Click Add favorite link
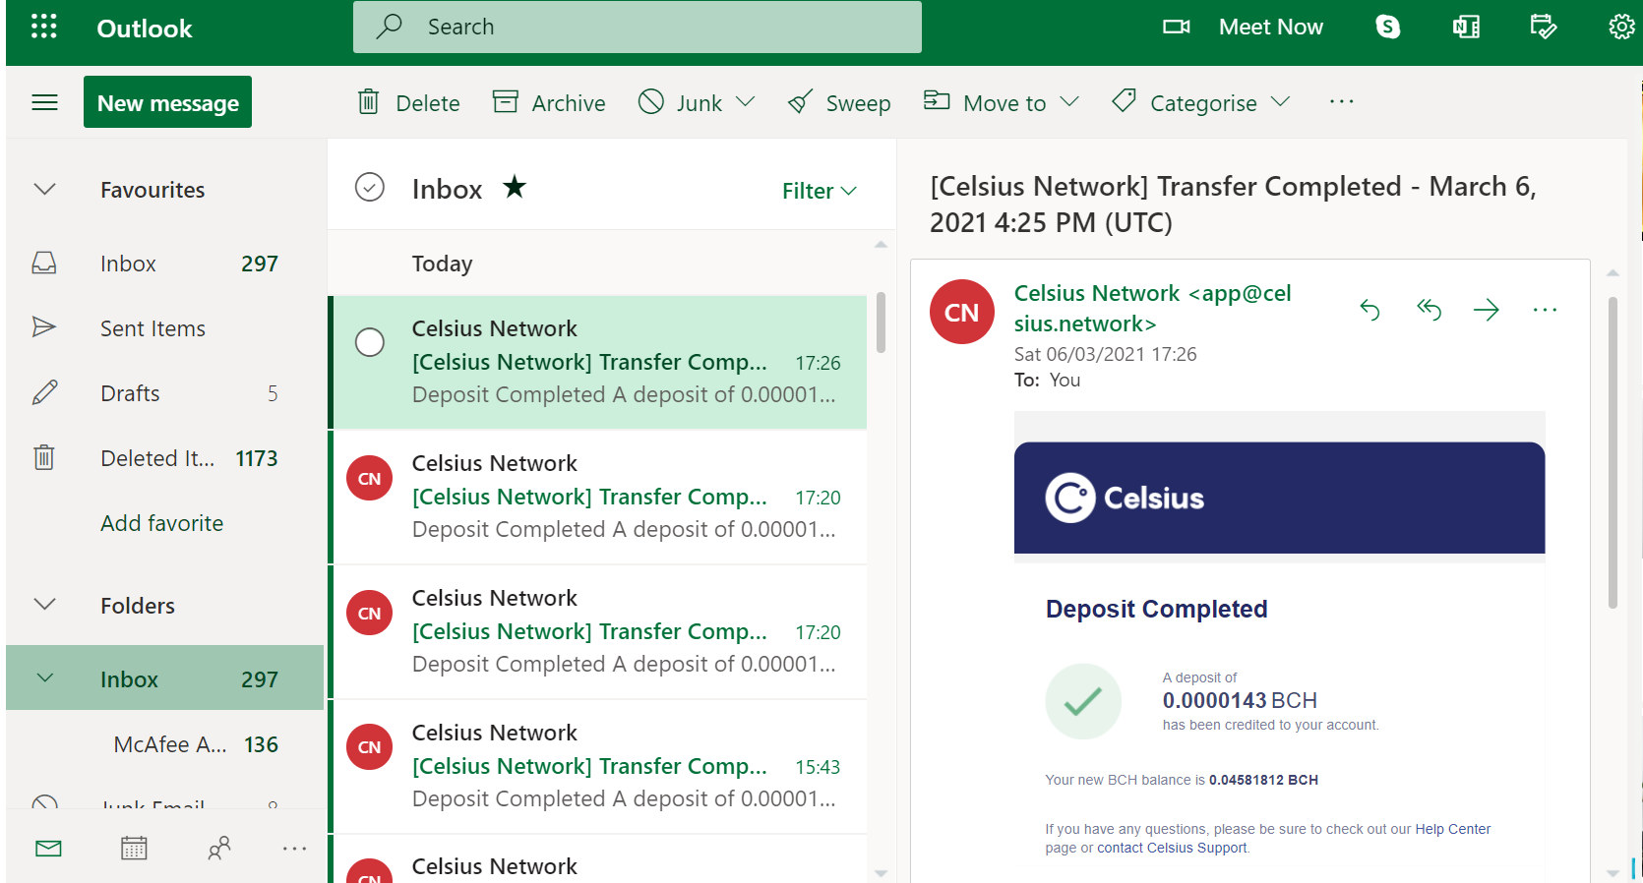Viewport: 1643px width, 883px height. click(161, 523)
